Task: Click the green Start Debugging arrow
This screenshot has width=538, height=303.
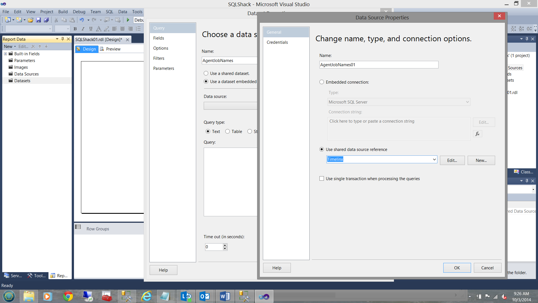Action: click(x=128, y=20)
